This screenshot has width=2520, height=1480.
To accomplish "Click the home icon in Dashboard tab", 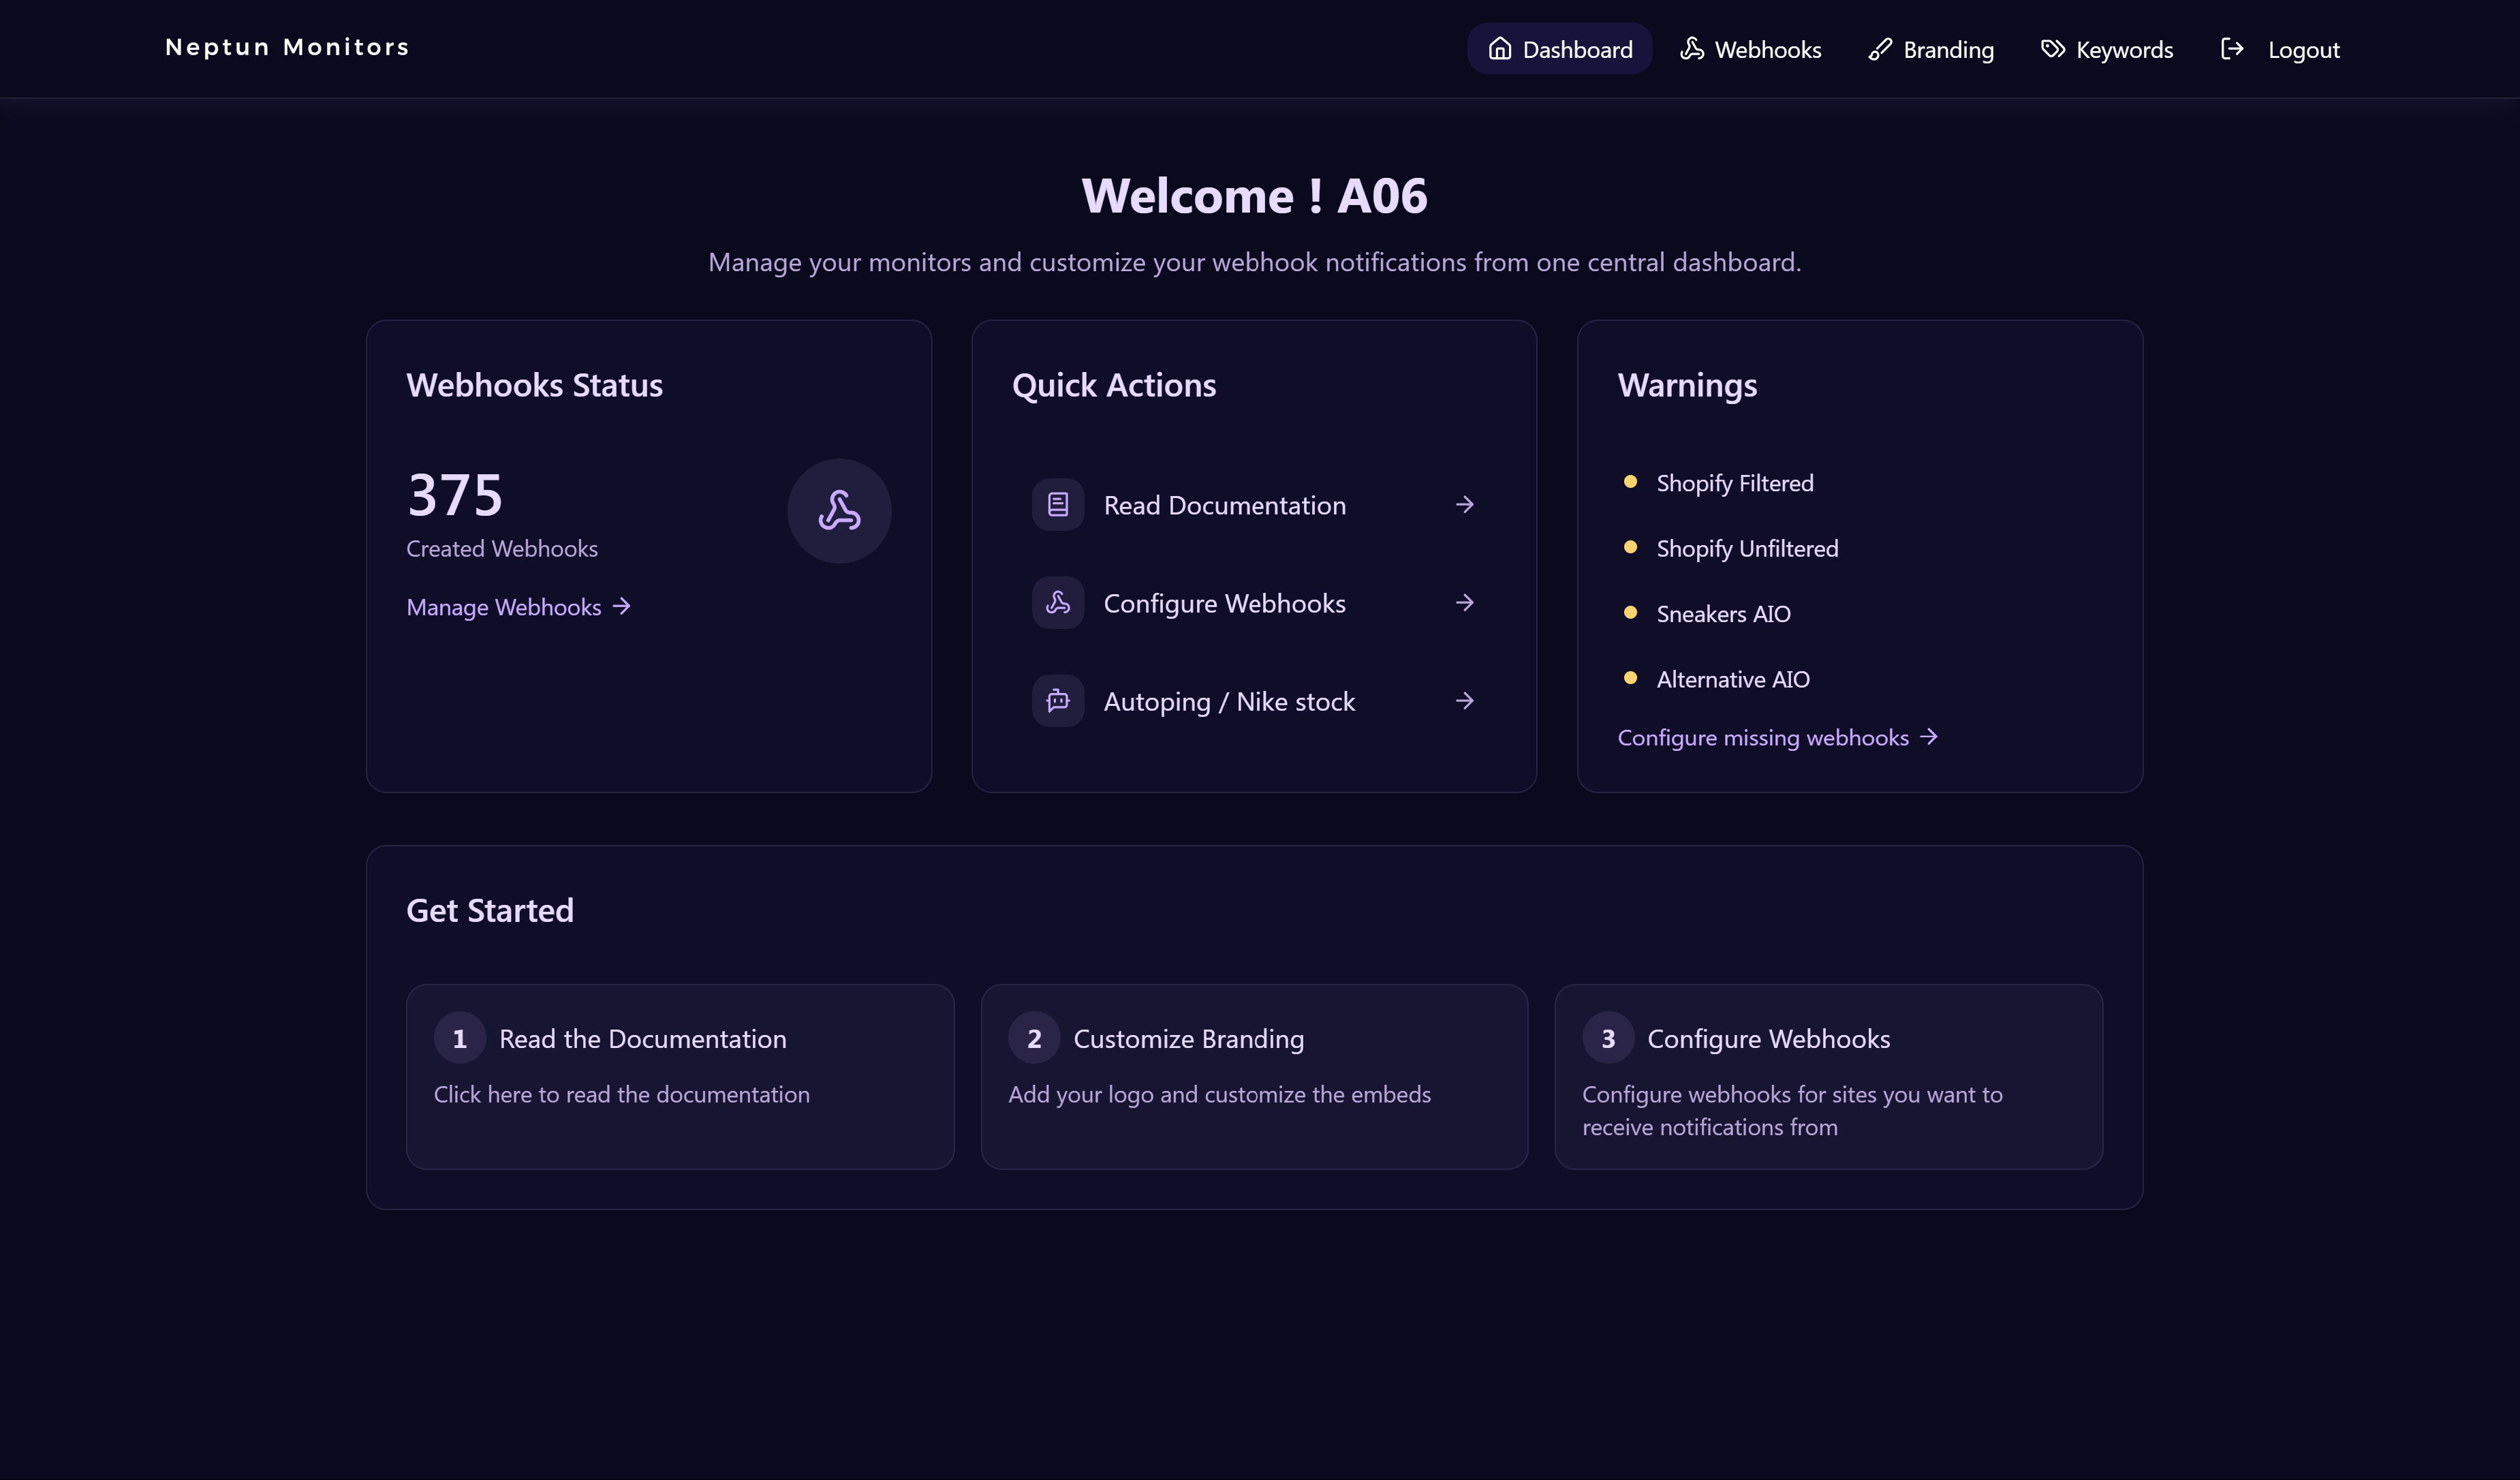I will click(1499, 49).
